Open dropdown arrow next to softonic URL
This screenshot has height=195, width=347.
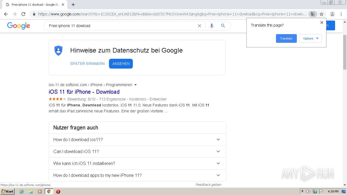point(136,85)
